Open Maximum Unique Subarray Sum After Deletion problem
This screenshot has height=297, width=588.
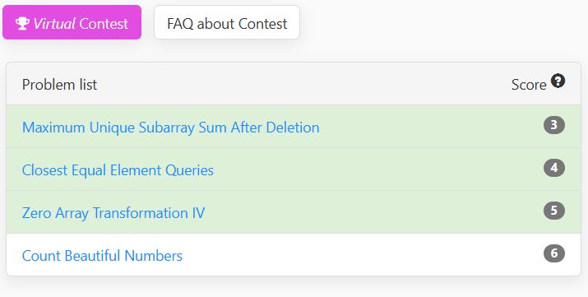(x=170, y=128)
